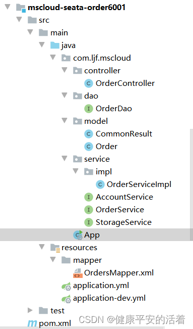
Task: Collapse the service package arrow
Action: click(65, 158)
